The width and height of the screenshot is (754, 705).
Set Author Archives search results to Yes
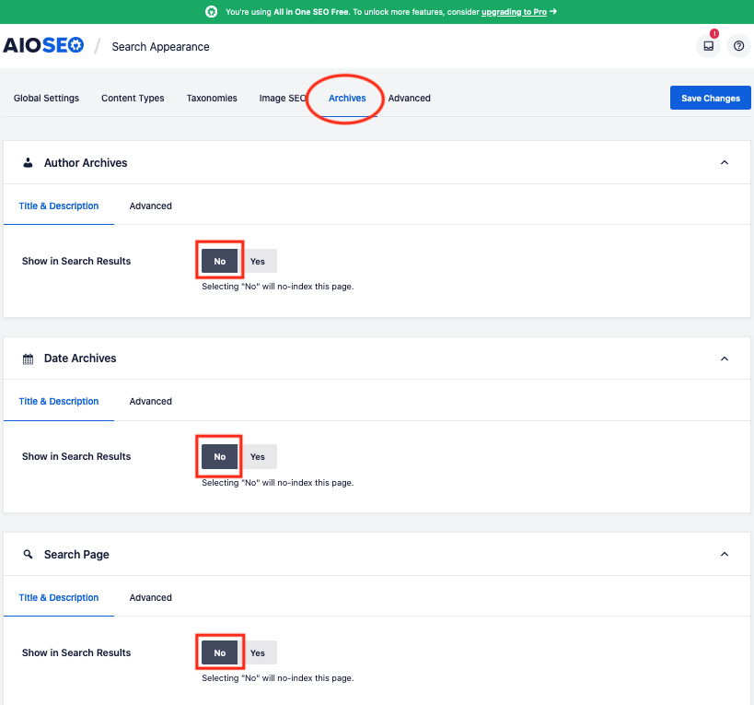[x=258, y=262]
